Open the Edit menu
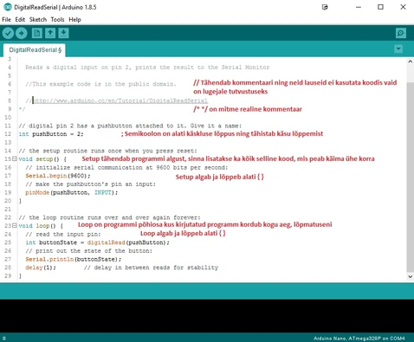The height and width of the screenshot is (342, 414). [x=20, y=20]
